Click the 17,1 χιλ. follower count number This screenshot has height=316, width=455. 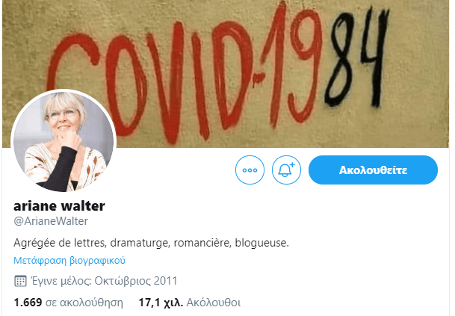click(161, 303)
